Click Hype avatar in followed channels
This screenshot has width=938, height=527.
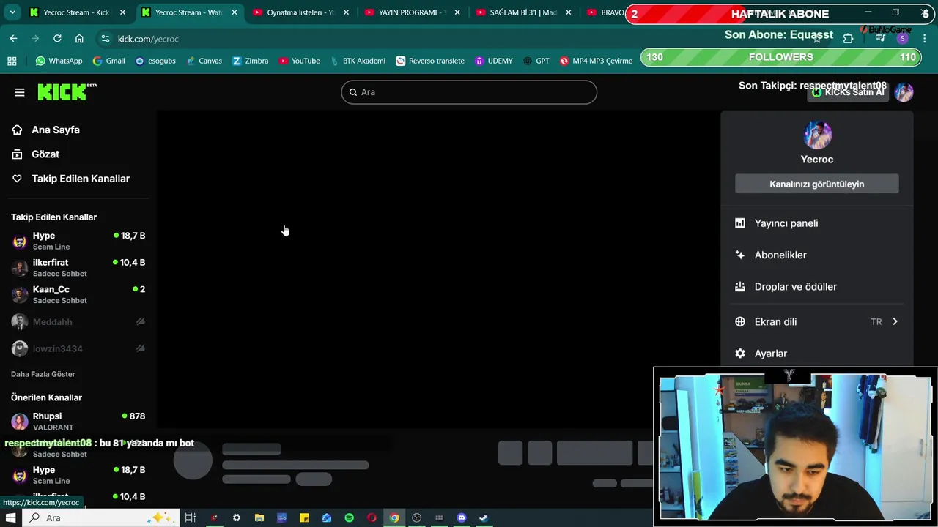20,242
